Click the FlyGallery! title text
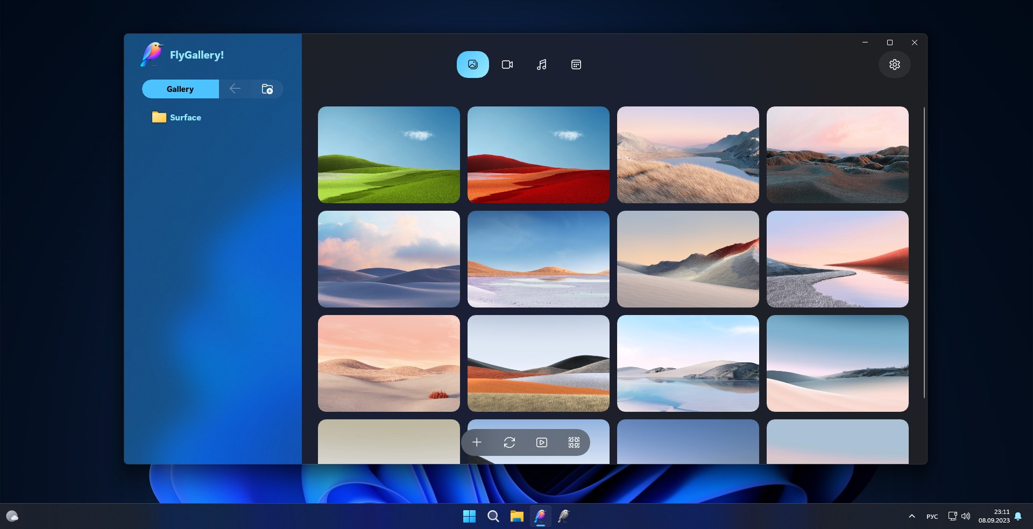Viewport: 1033px width, 529px height. [197, 55]
